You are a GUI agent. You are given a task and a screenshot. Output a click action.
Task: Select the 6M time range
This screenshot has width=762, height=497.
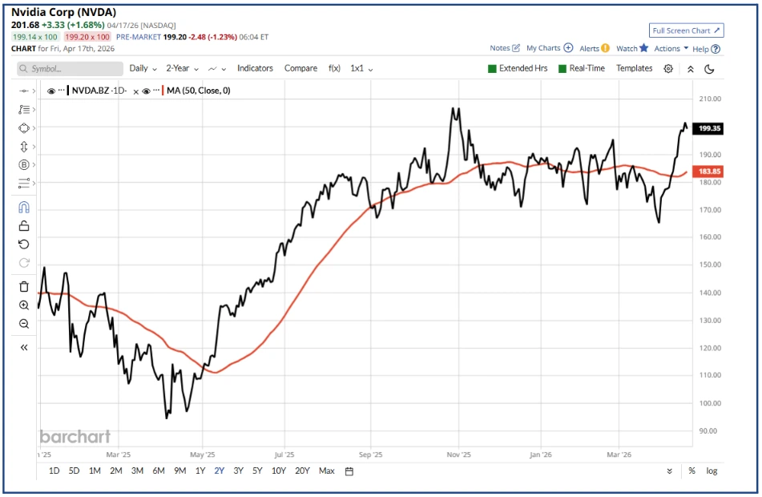pyautogui.click(x=159, y=471)
